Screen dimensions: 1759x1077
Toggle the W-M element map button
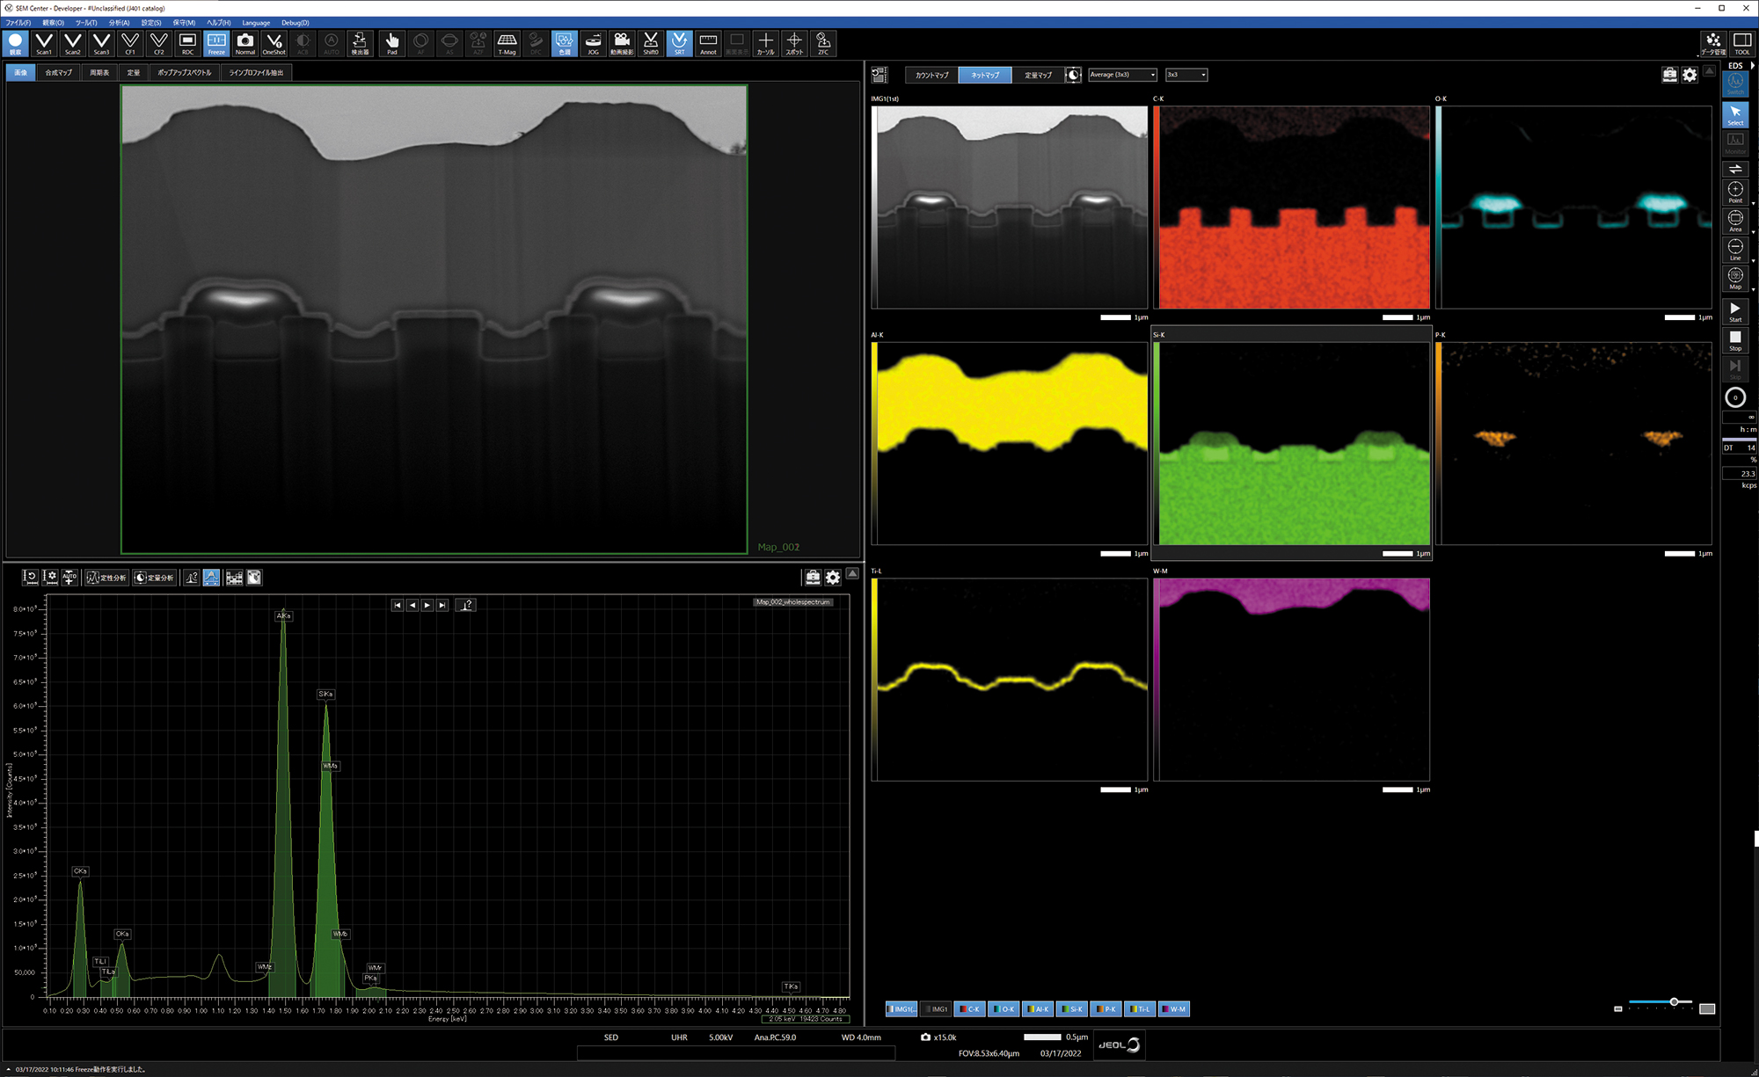point(1174,1009)
